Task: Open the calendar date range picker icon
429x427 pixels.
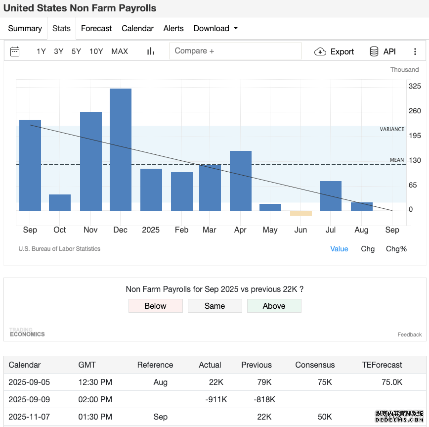Action: coord(15,51)
